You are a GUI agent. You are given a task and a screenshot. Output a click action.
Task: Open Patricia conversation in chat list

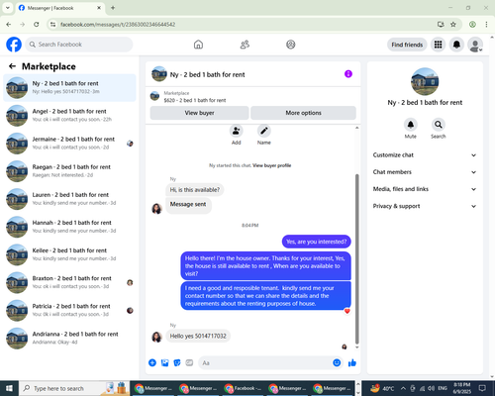(69, 310)
